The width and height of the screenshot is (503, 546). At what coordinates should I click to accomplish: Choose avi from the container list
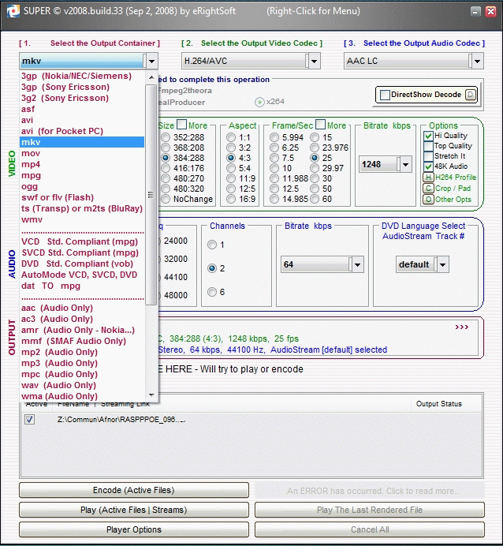(x=82, y=120)
